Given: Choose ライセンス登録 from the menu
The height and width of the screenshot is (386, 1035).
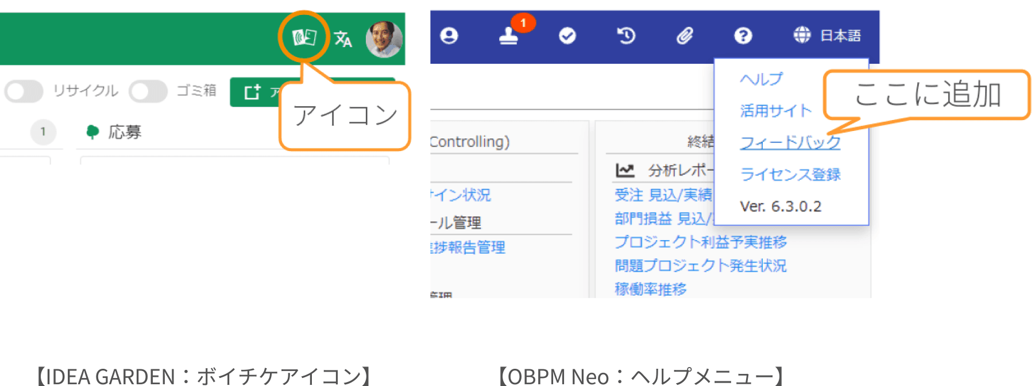Looking at the screenshot, I should pos(790,174).
